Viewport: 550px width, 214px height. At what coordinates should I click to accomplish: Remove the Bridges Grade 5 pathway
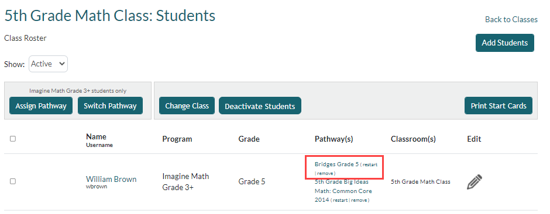click(325, 173)
